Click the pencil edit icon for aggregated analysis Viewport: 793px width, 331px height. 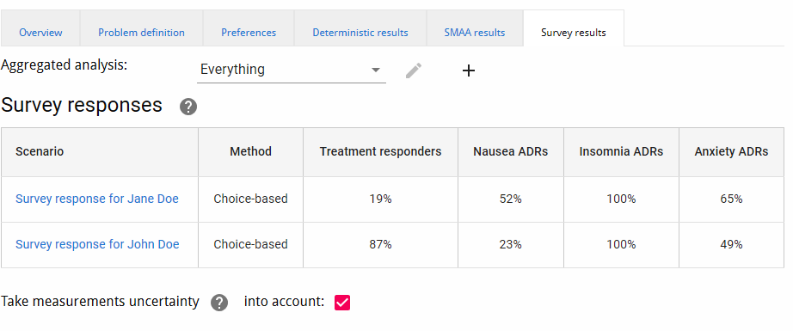[x=414, y=70]
